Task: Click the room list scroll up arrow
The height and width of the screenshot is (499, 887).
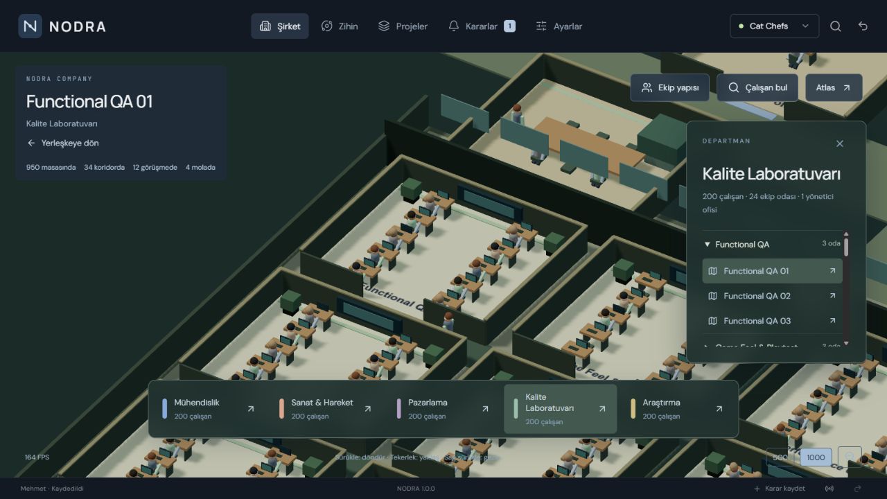Action: point(846,234)
